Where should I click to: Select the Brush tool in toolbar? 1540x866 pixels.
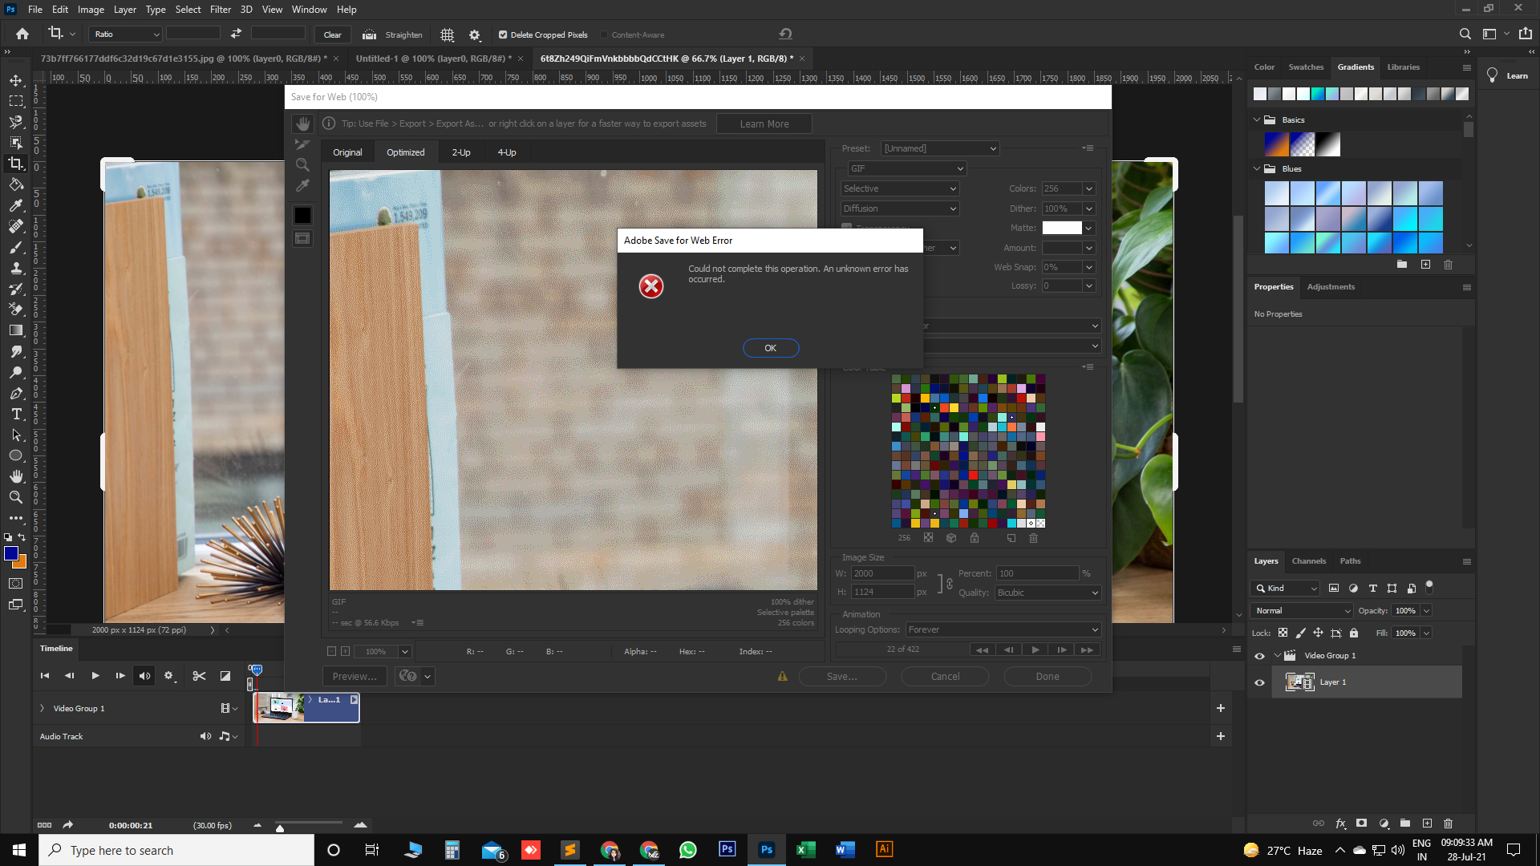[14, 245]
